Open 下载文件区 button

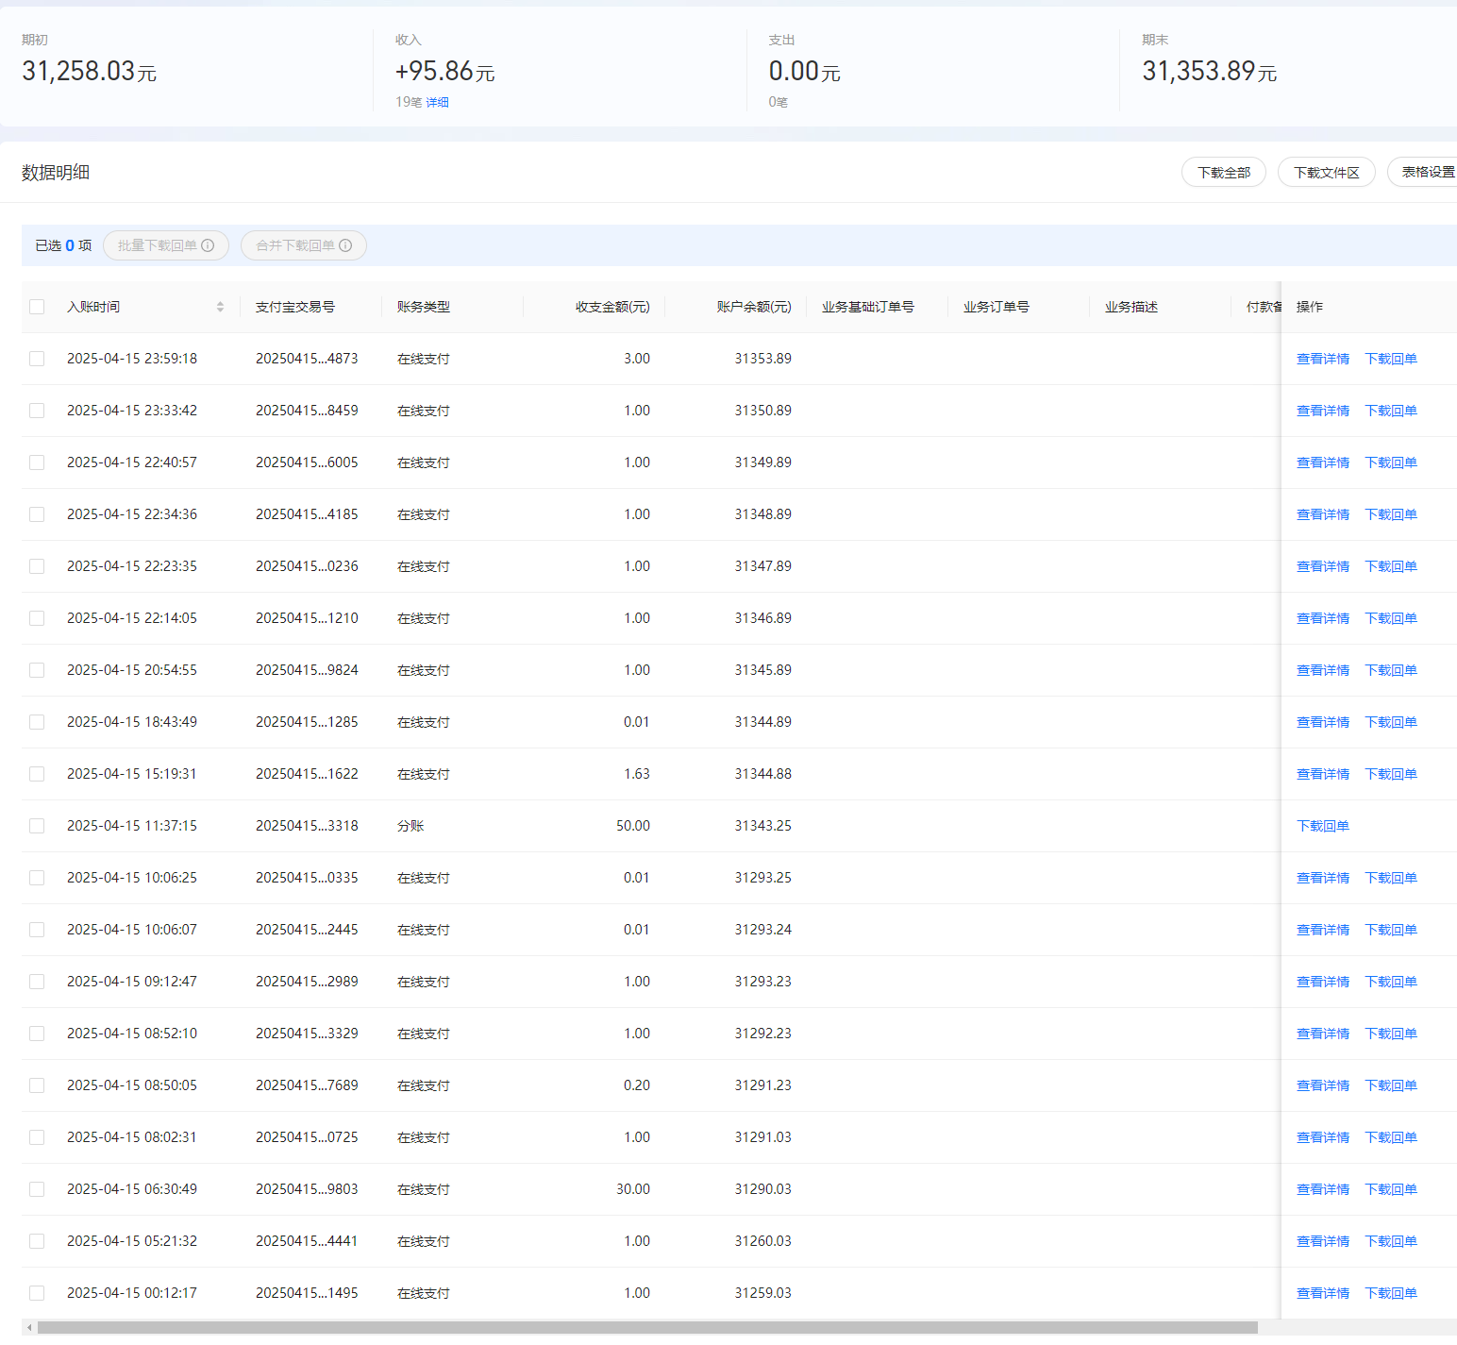coord(1326,173)
